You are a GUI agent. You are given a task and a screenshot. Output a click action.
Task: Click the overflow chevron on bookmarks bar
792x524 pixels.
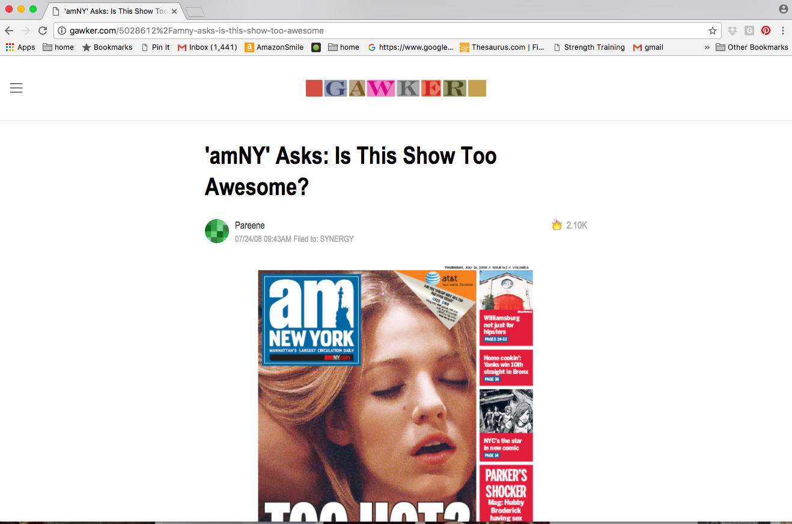[707, 47]
